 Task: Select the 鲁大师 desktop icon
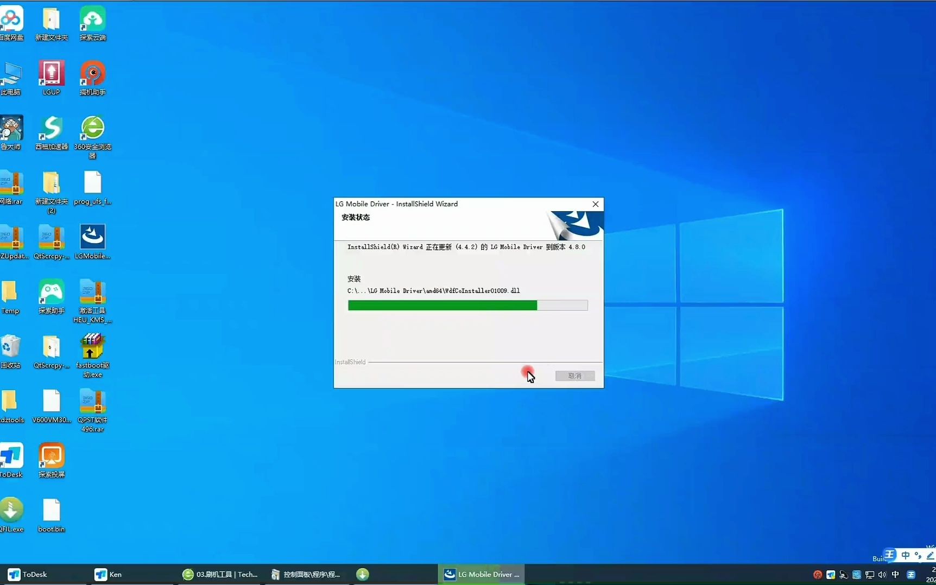11,132
